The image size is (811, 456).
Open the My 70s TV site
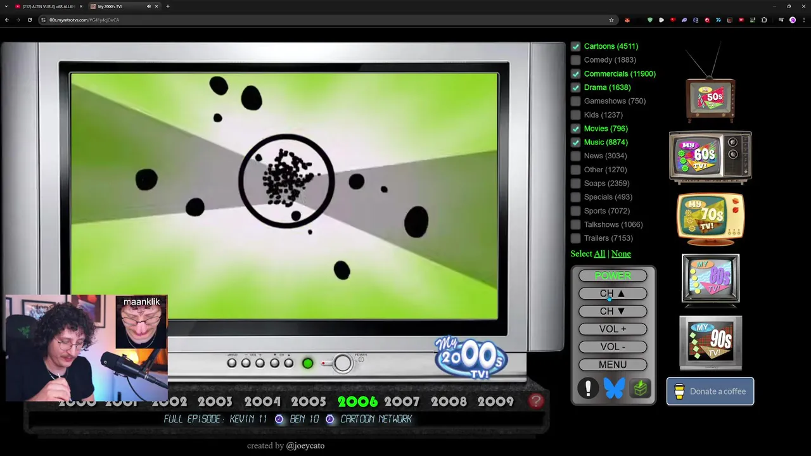pos(710,219)
